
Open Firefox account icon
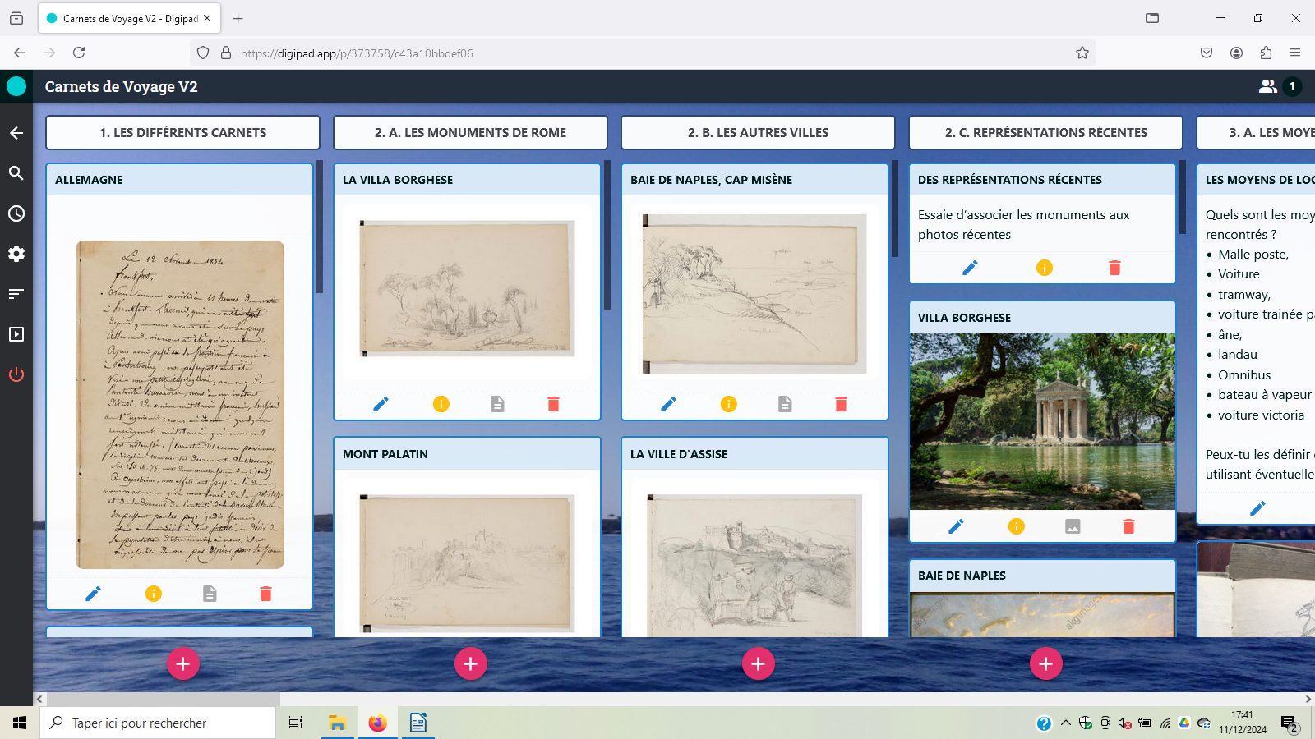(x=1236, y=53)
